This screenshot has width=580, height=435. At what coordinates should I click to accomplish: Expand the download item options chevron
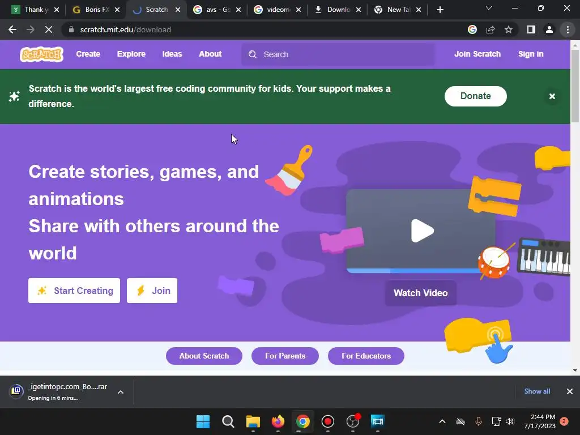click(121, 392)
